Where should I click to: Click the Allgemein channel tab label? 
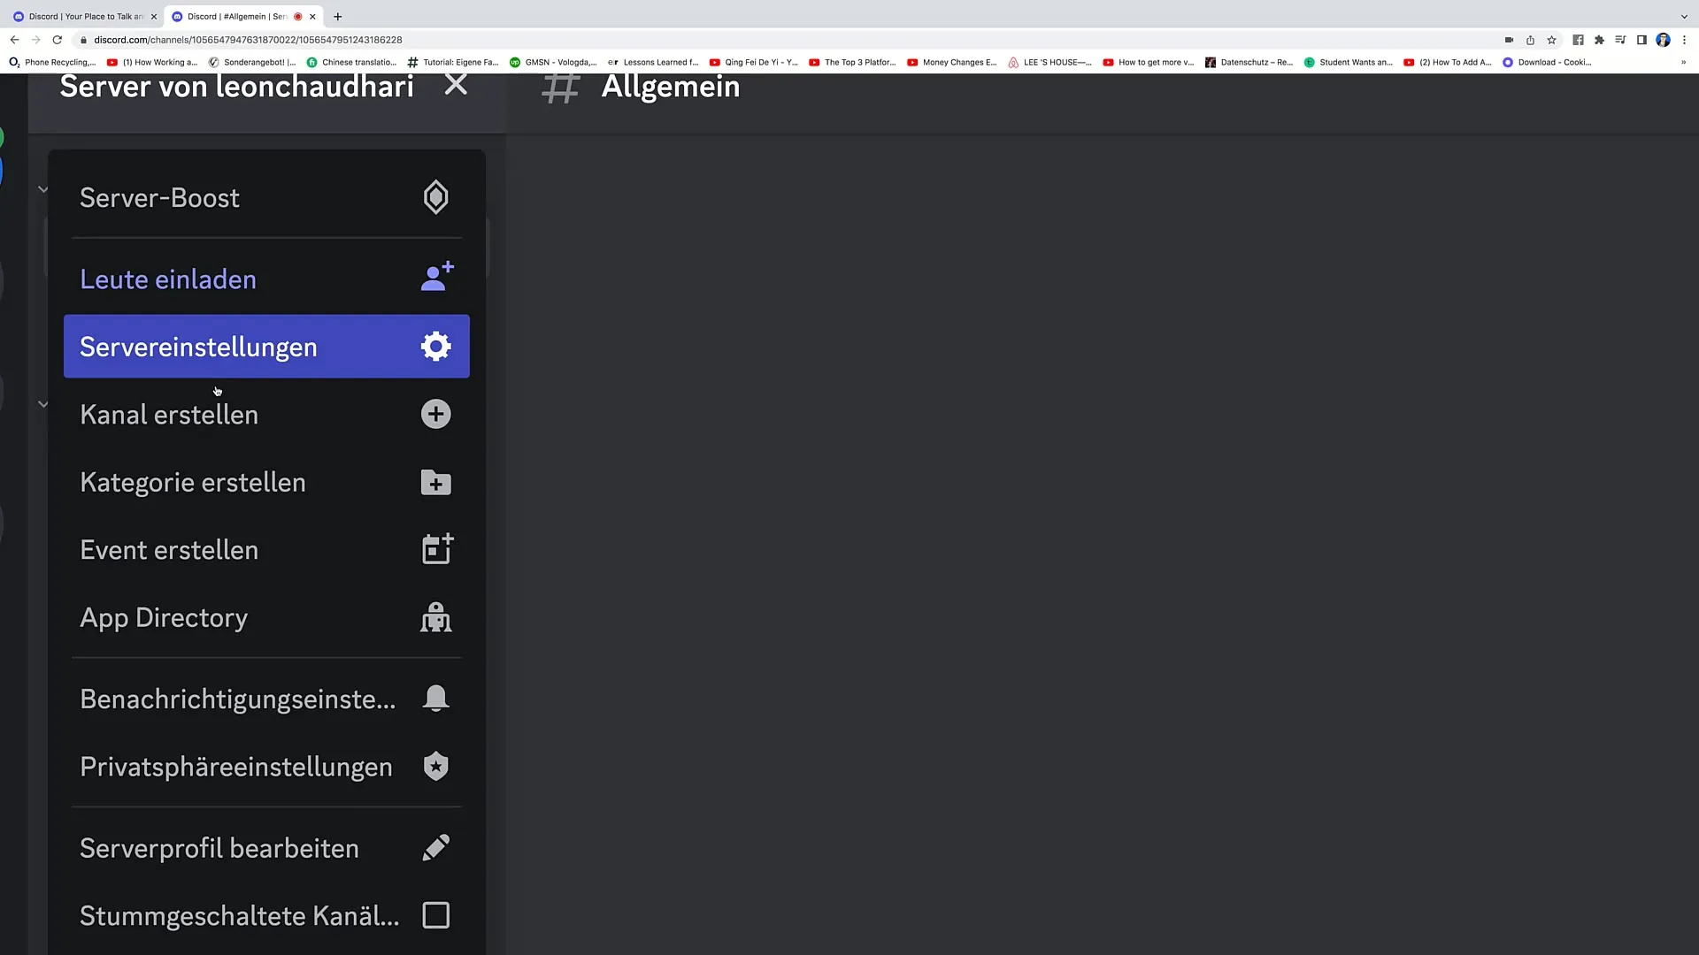click(671, 87)
